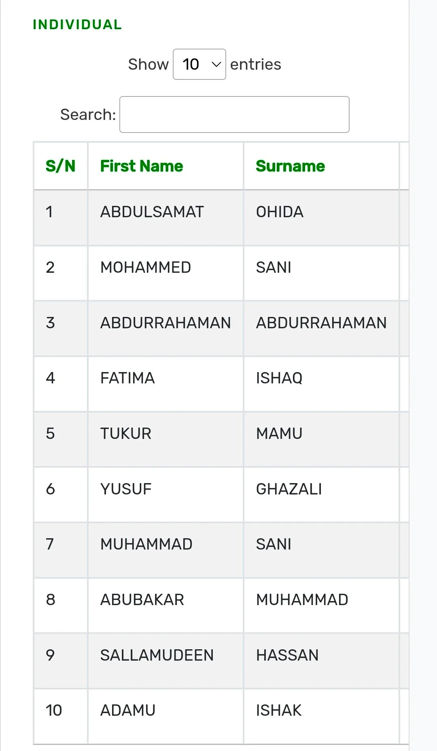Click the ABDURRAHAMAN surname cell

click(321, 323)
